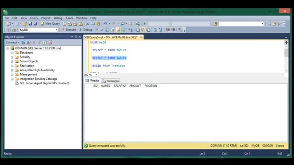Select the Results tab

tap(92, 81)
